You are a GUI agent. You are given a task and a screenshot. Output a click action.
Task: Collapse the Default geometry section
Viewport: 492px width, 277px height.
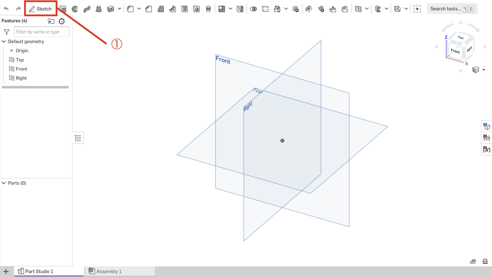point(4,41)
